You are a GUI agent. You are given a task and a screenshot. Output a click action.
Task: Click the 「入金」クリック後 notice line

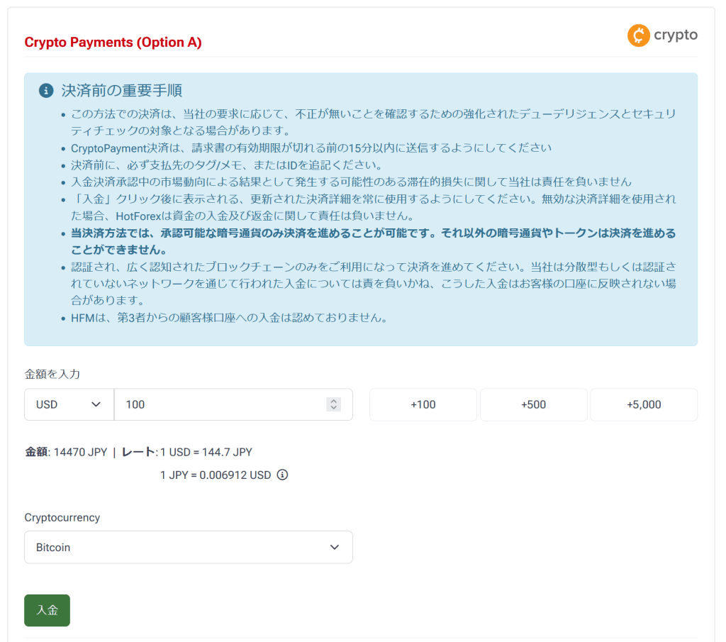pos(373,207)
